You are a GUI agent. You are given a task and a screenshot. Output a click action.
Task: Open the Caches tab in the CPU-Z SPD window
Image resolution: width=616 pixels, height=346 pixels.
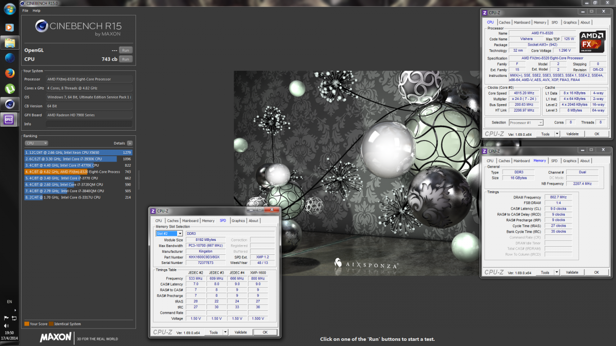(173, 221)
